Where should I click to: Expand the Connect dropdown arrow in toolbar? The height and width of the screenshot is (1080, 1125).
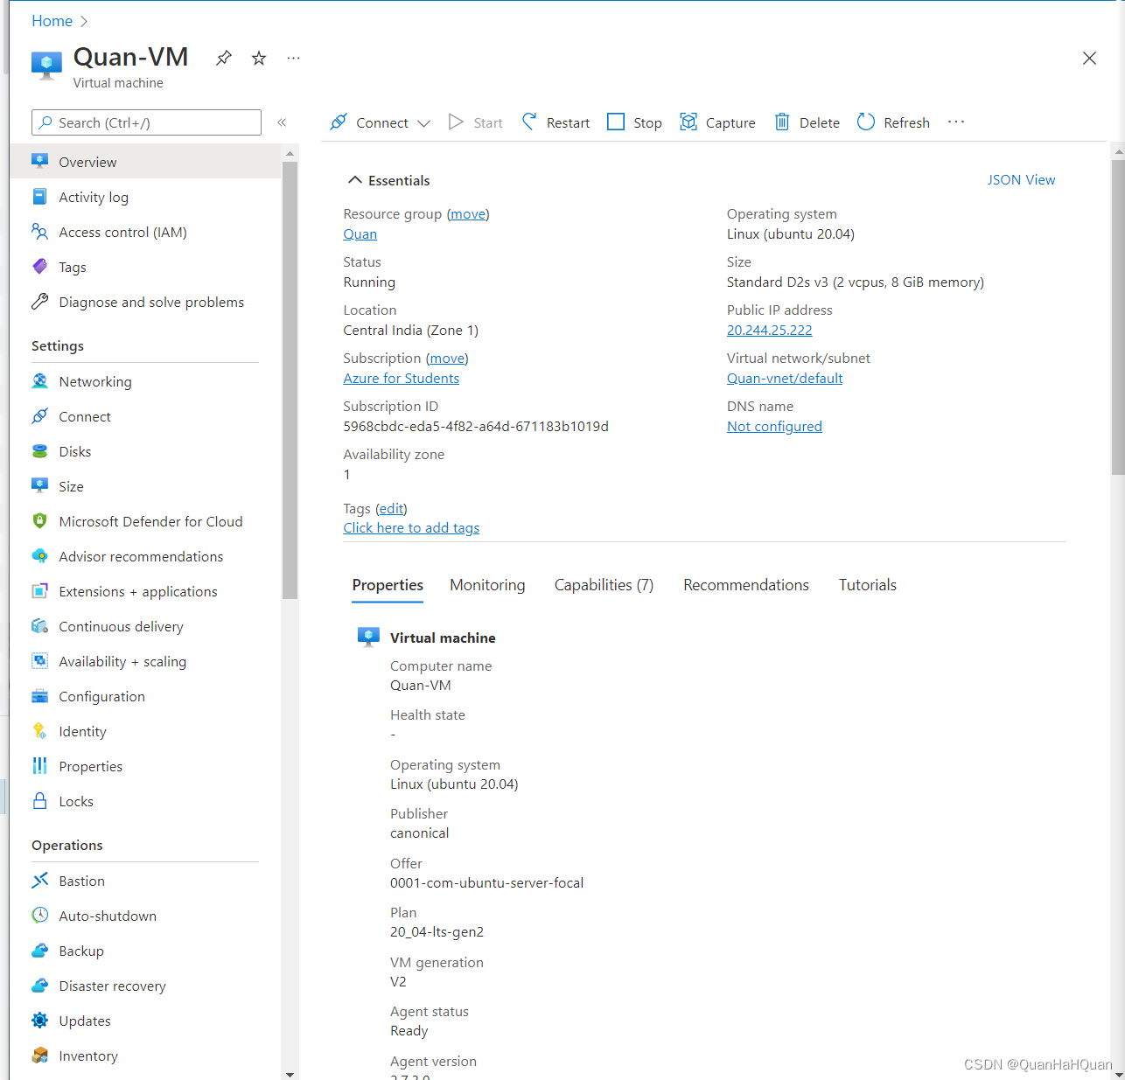424,123
